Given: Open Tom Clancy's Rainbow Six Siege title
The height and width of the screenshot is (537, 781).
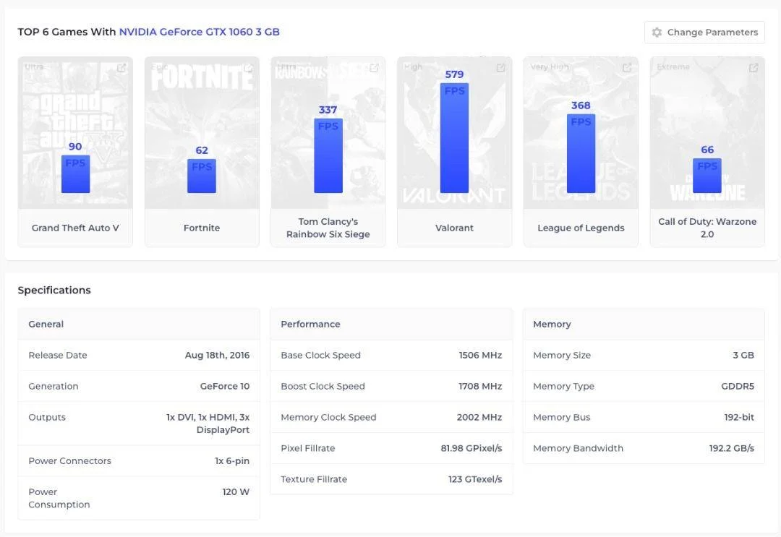Looking at the screenshot, I should (x=328, y=228).
